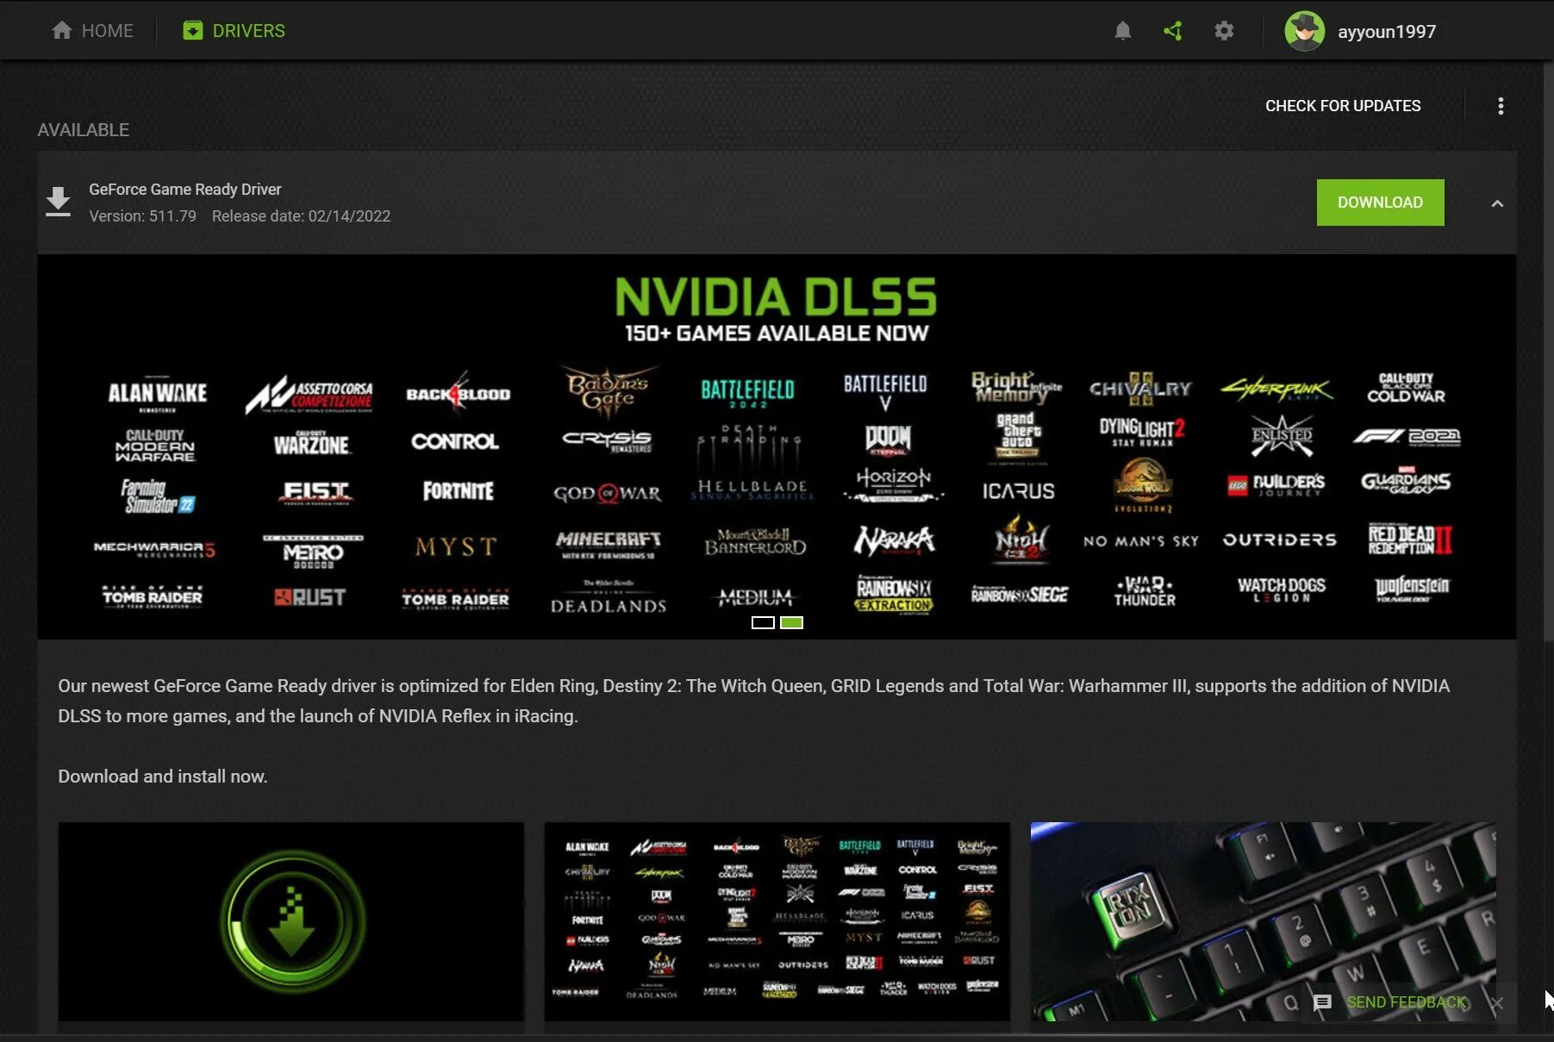Image resolution: width=1554 pixels, height=1042 pixels.
Task: Click the house icon beside Home
Action: [x=61, y=30]
